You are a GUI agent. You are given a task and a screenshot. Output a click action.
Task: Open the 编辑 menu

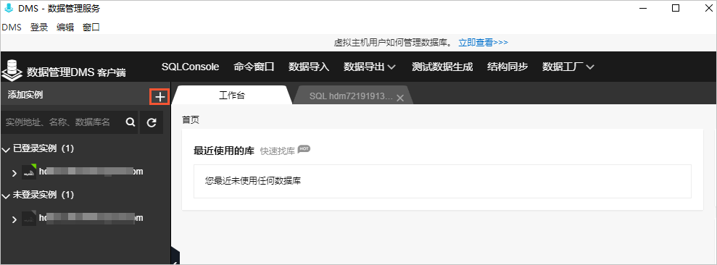(65, 28)
